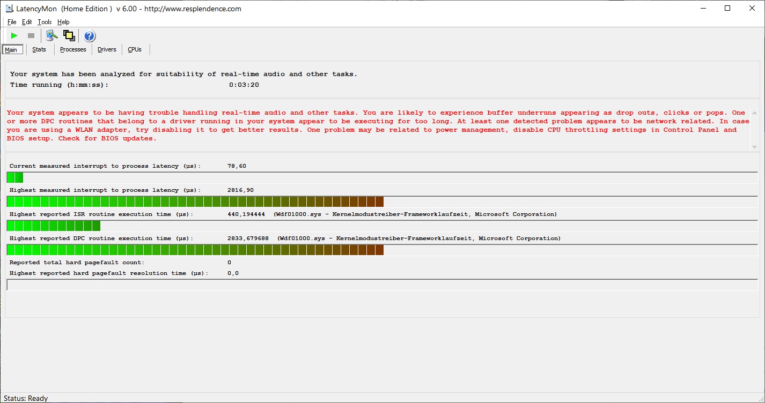Click 'Reported total hard pagefault count' label
765x403 pixels.
77,263
